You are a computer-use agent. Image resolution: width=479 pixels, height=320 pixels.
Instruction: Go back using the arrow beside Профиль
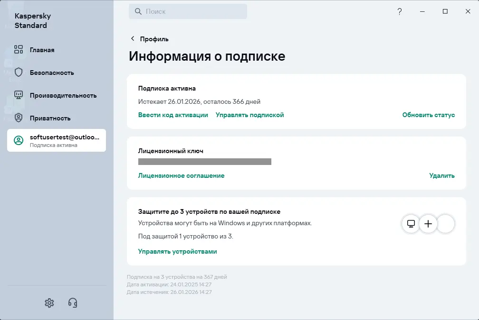pyautogui.click(x=133, y=38)
